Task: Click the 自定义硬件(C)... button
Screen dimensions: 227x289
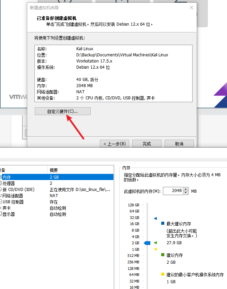Action: (63, 111)
